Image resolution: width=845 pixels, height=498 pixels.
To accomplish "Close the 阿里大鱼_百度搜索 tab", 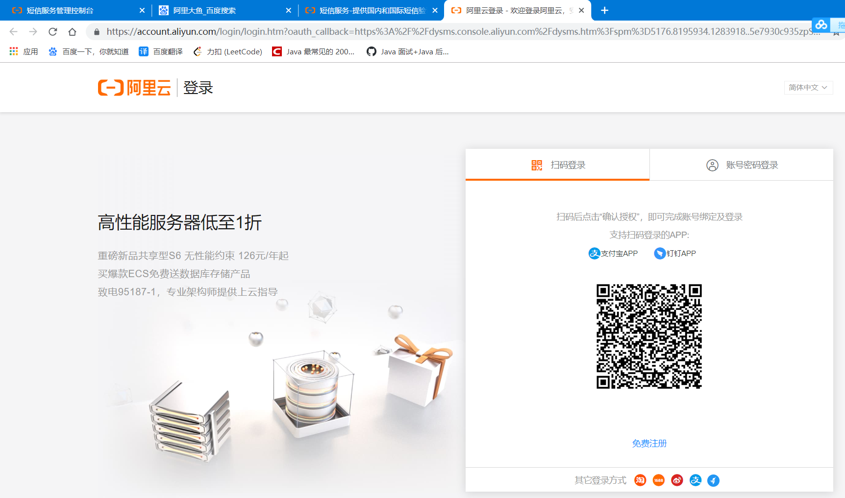I will click(x=289, y=10).
